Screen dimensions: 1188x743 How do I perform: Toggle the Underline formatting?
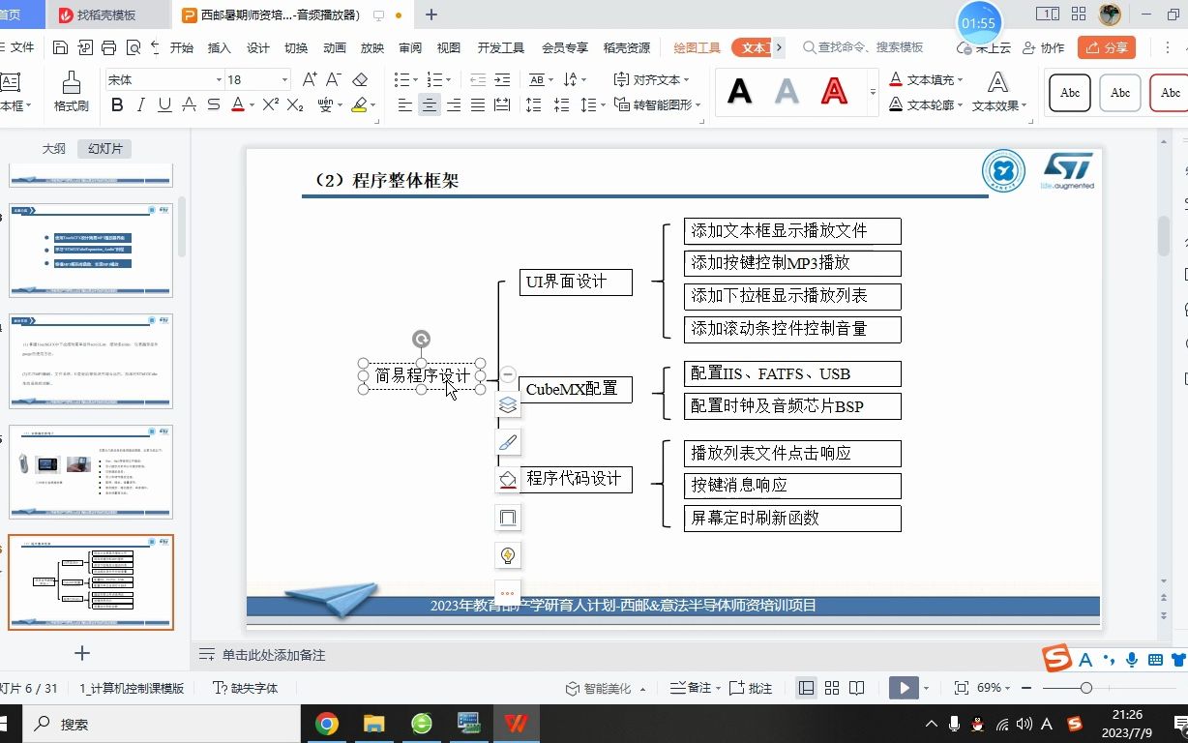[x=163, y=103]
